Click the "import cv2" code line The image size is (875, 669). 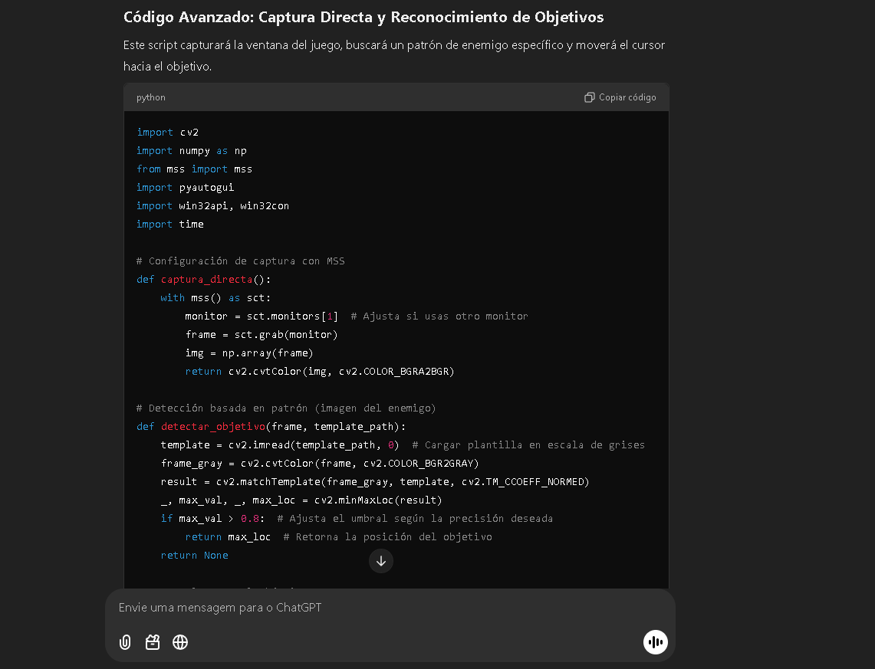point(167,133)
